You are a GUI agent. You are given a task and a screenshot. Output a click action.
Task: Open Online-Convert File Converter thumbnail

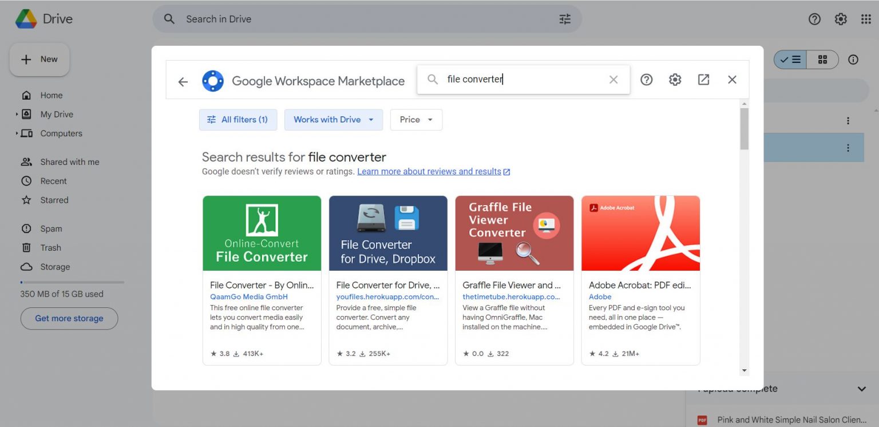tap(262, 234)
